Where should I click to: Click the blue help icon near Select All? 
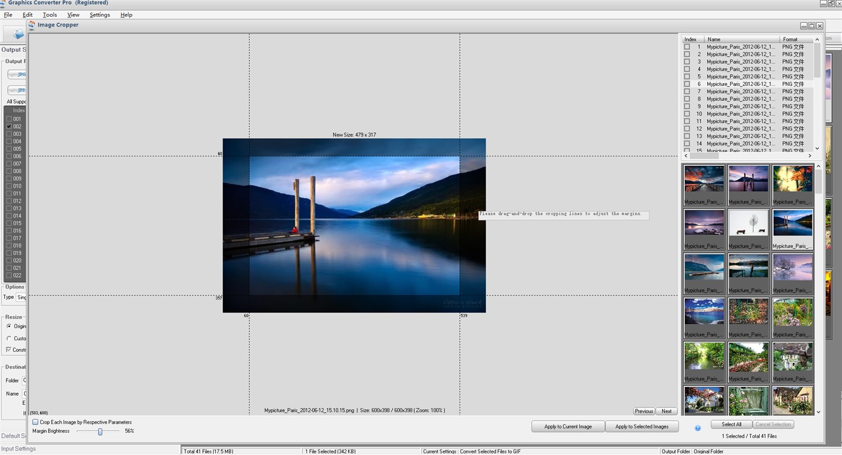point(698,427)
